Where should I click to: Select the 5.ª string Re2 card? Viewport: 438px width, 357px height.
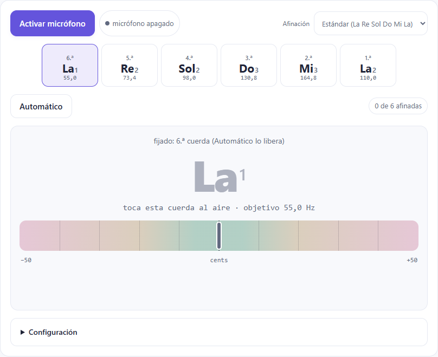pos(130,66)
